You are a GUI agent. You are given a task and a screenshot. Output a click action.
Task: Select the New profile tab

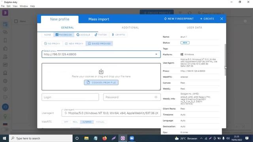[60, 19]
